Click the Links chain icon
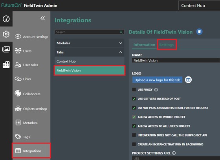 click(18, 79)
